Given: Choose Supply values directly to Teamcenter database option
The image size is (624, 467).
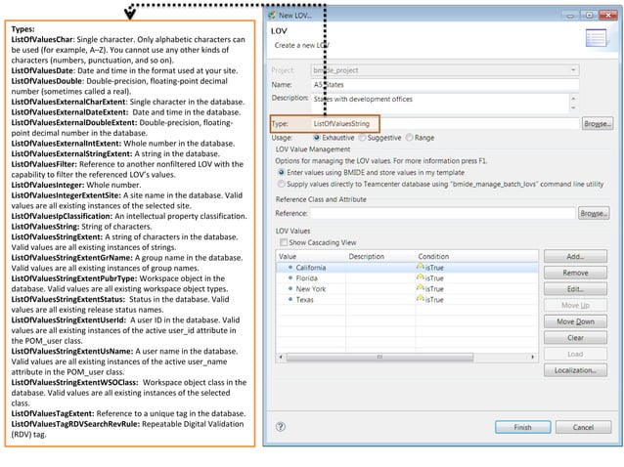Looking at the screenshot, I should point(282,184).
